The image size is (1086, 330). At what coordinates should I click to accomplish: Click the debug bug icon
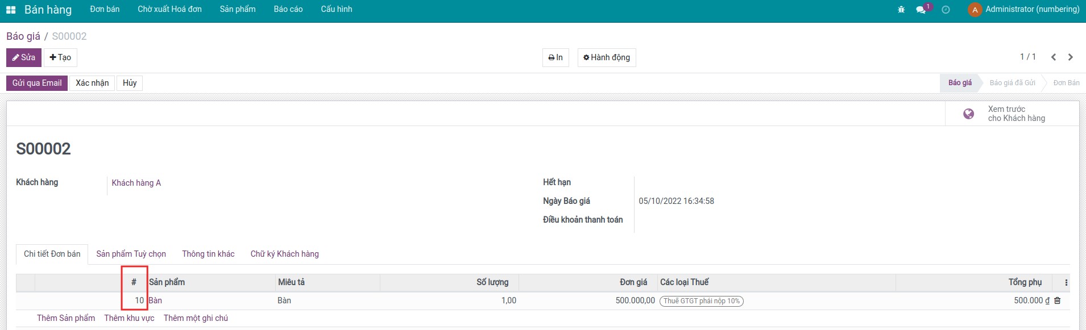click(x=901, y=10)
